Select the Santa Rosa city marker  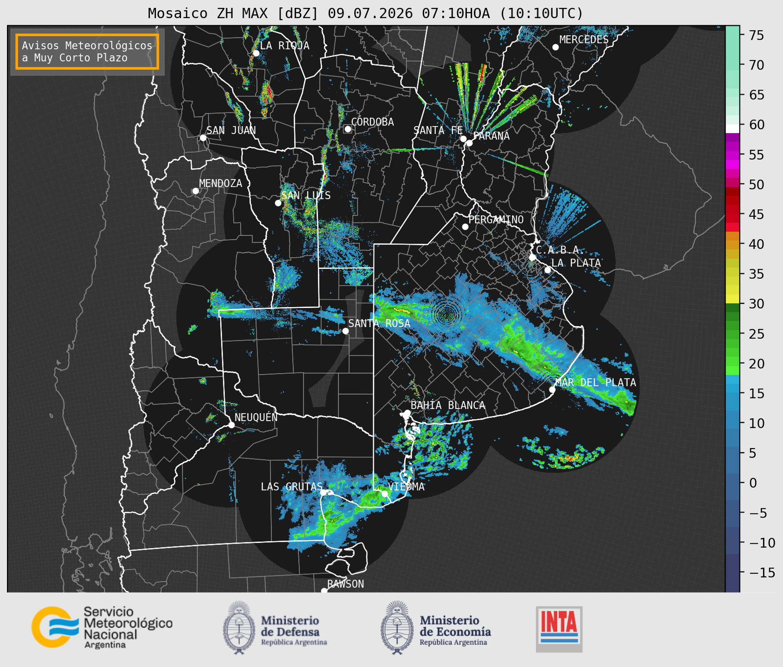coord(345,331)
